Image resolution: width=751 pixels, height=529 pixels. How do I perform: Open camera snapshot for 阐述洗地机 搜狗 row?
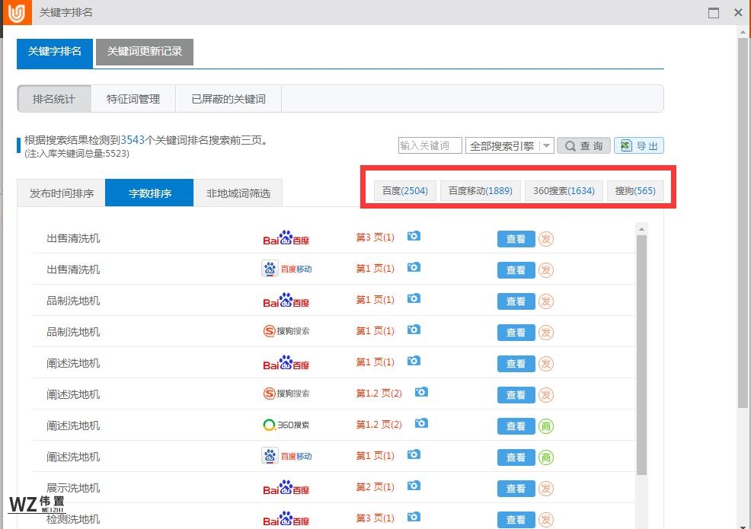click(x=421, y=392)
